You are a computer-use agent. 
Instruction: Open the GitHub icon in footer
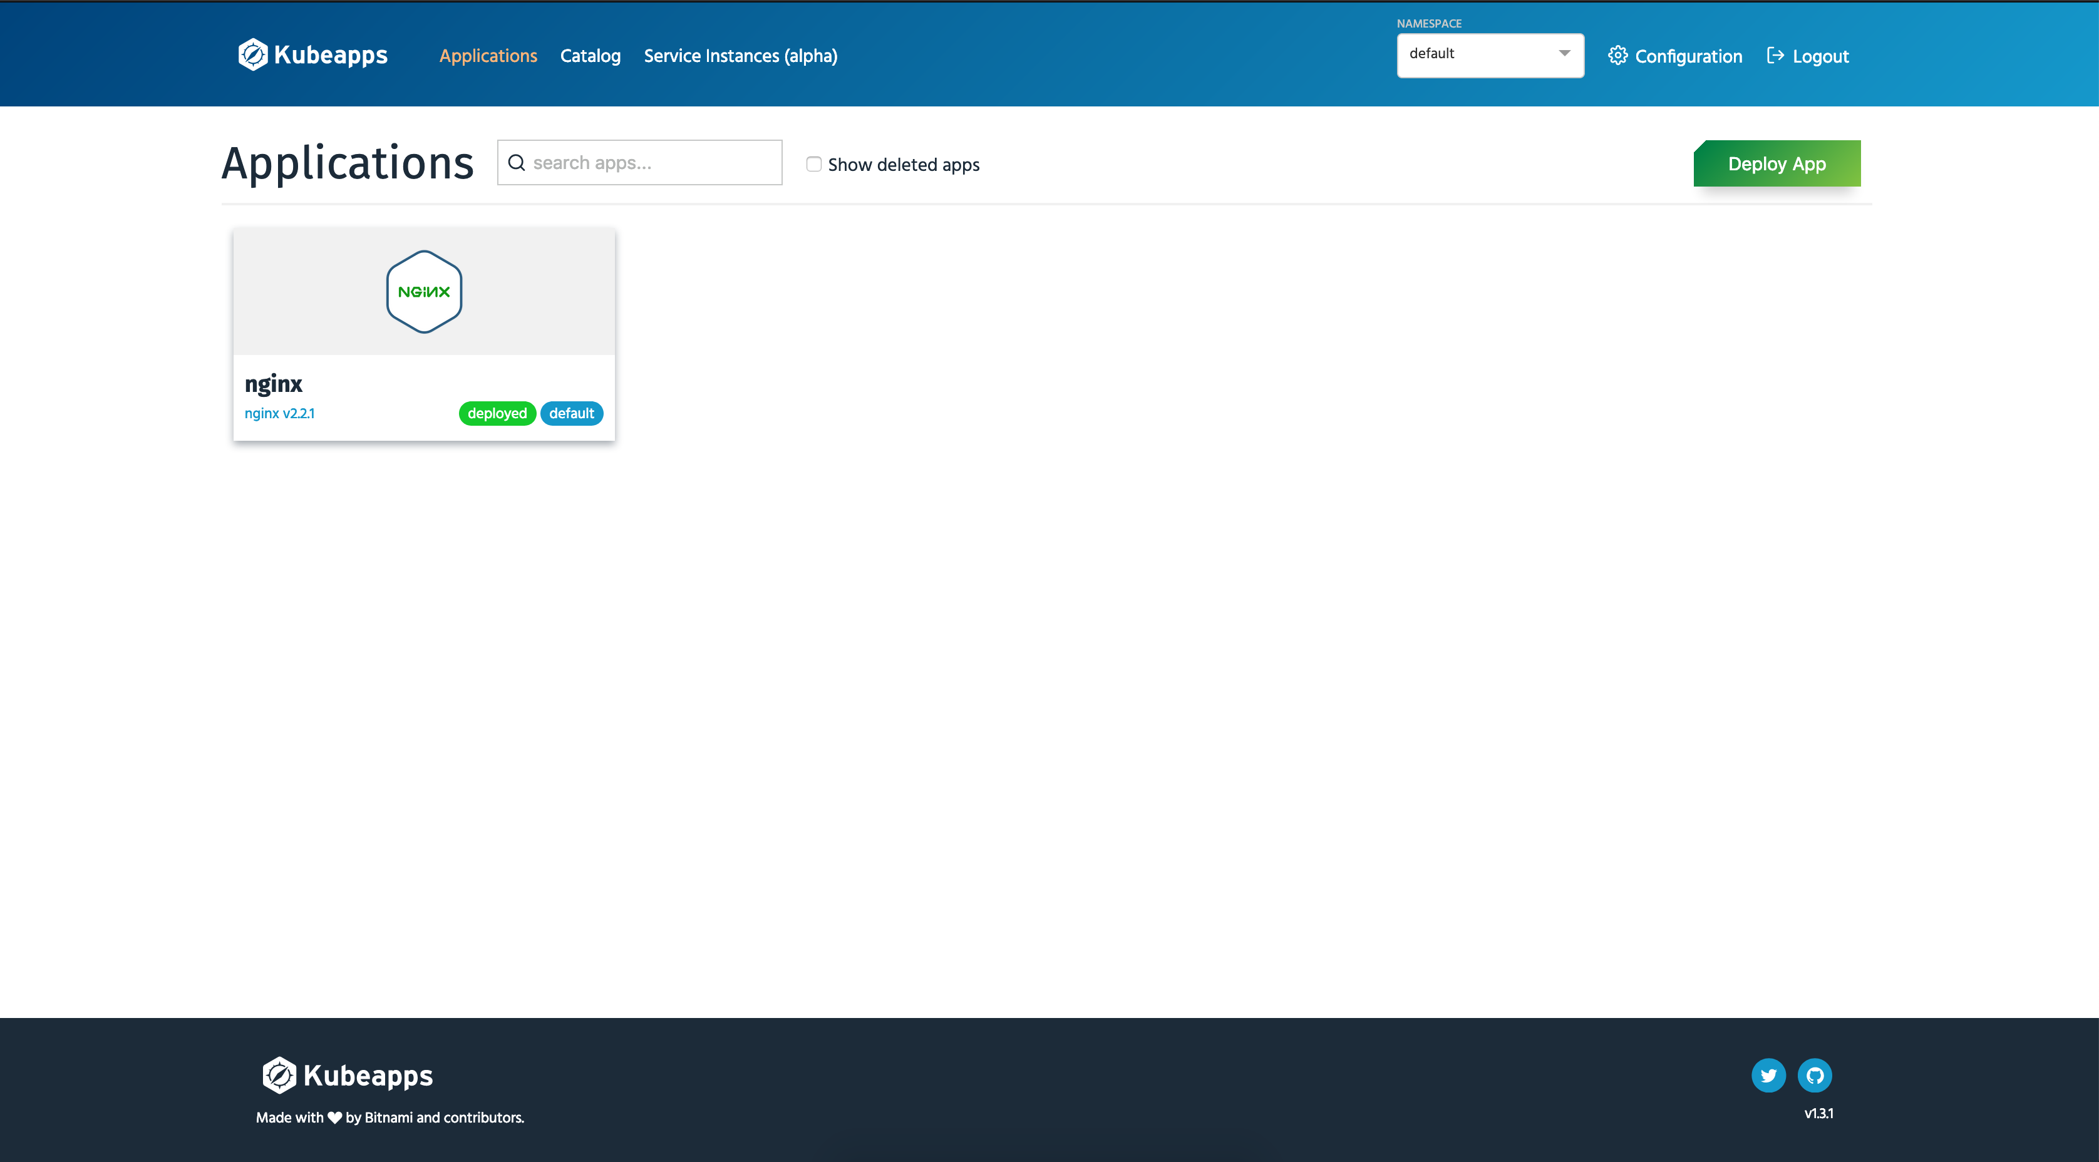pos(1815,1076)
